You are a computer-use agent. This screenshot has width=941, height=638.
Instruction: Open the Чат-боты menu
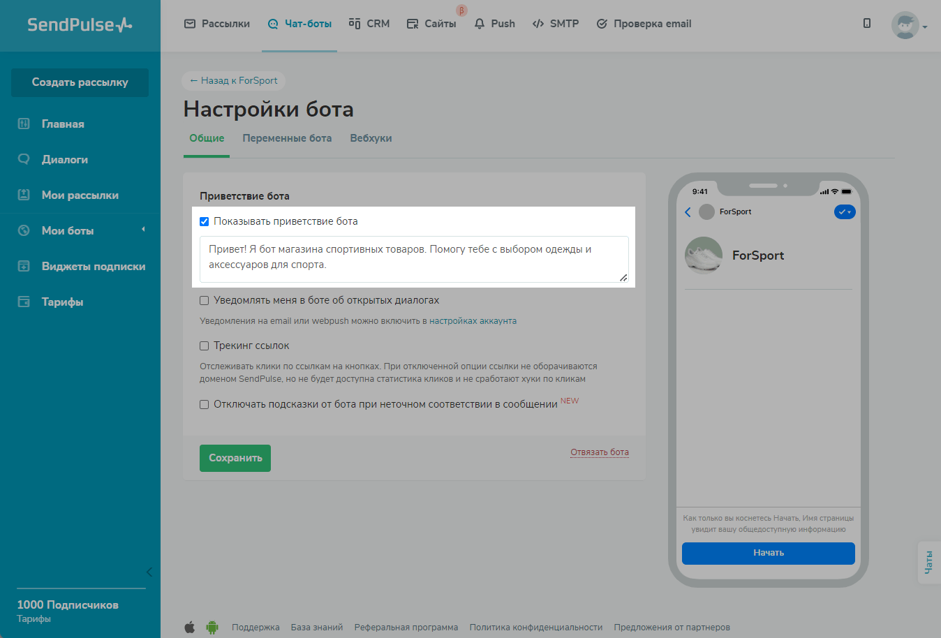point(299,24)
